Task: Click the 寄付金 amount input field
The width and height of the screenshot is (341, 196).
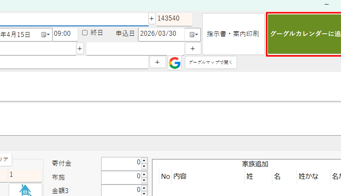Action: point(120,163)
